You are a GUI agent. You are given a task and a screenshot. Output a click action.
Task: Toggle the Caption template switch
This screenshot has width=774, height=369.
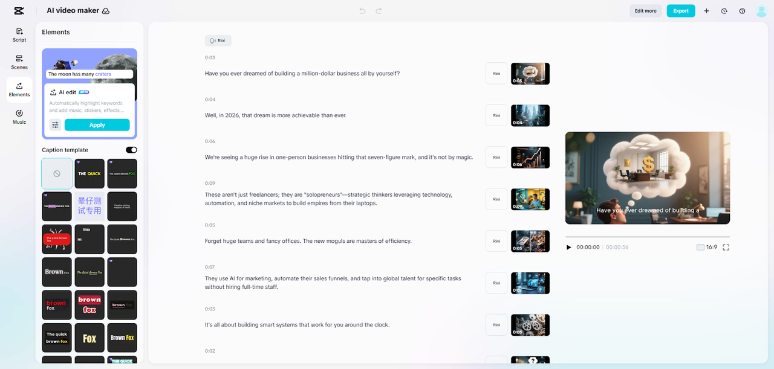[x=131, y=150]
